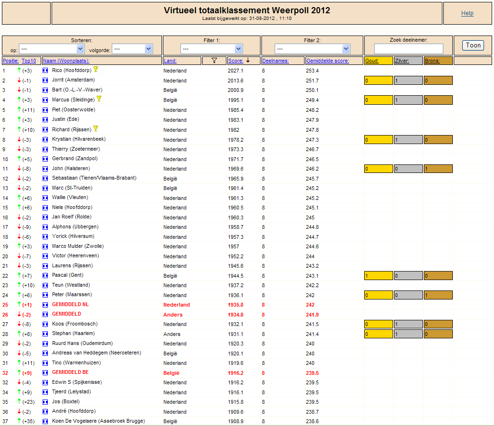Click the green up arrow for Piet (+11)

19,109
